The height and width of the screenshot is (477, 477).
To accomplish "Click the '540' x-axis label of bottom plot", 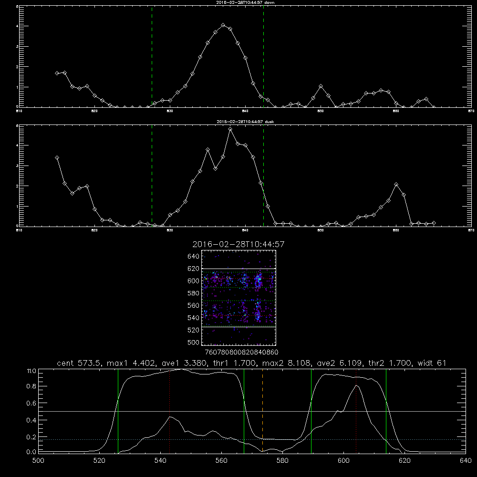I will point(160,461).
